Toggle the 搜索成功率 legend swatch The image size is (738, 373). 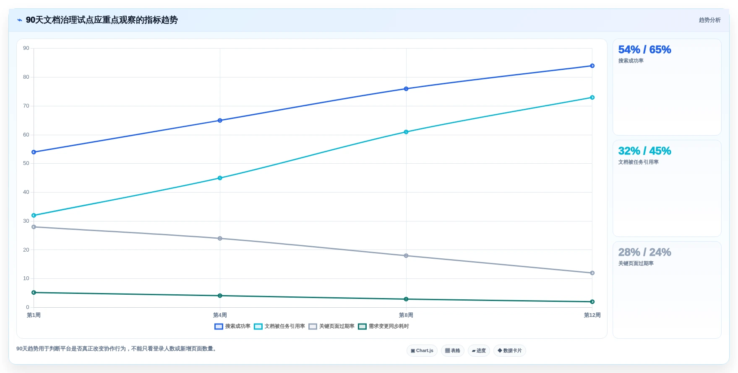point(219,327)
